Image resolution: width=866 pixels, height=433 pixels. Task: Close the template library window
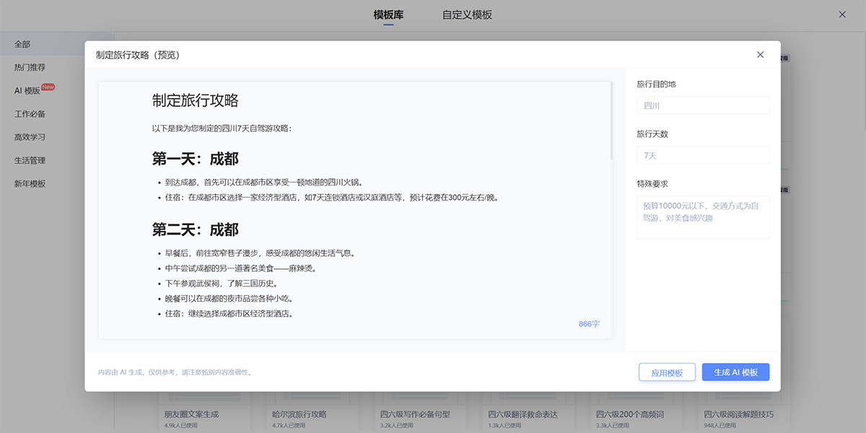(841, 14)
